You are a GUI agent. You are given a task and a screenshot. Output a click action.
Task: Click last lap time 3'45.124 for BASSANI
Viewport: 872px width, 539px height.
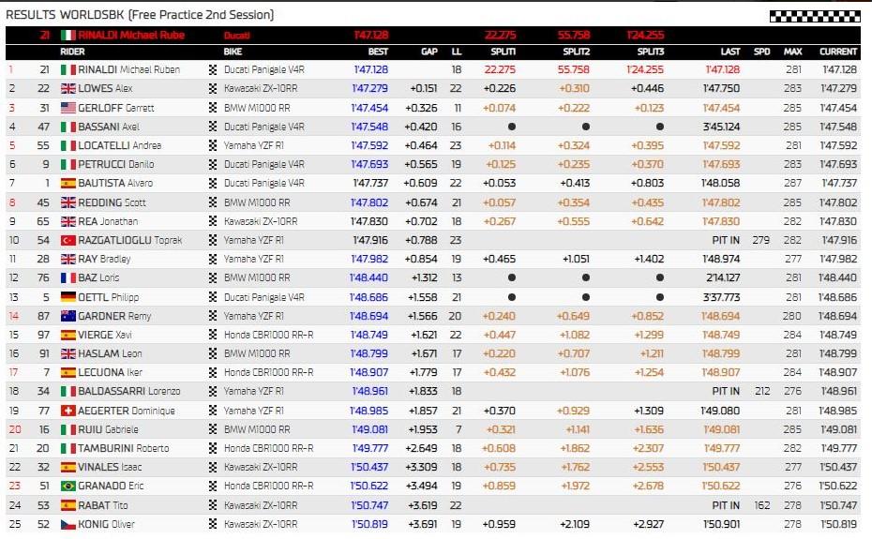721,127
